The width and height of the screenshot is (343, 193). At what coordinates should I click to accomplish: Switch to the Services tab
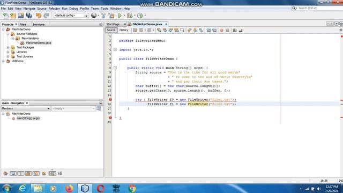pyautogui.click(x=39, y=25)
